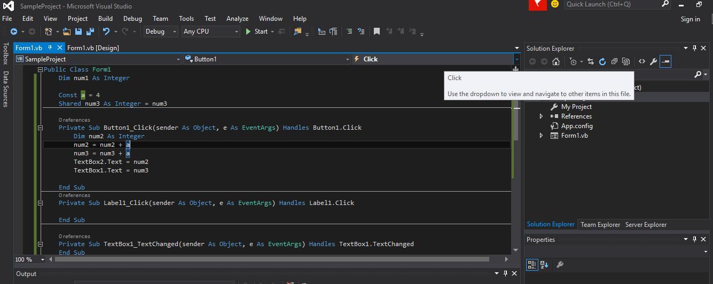Toggle Preview Selected Items in Solution Explorer
Screen dimensions: 713x284
pos(665,62)
